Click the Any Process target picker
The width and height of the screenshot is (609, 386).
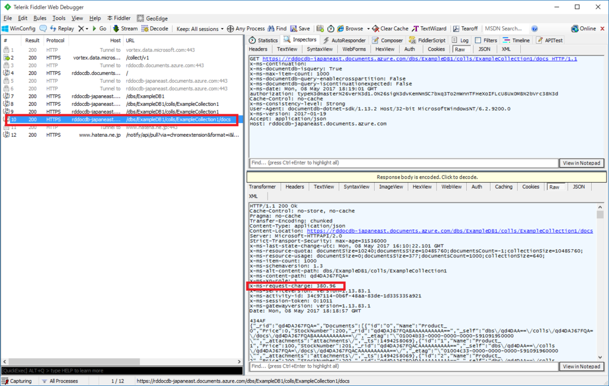click(x=246, y=29)
